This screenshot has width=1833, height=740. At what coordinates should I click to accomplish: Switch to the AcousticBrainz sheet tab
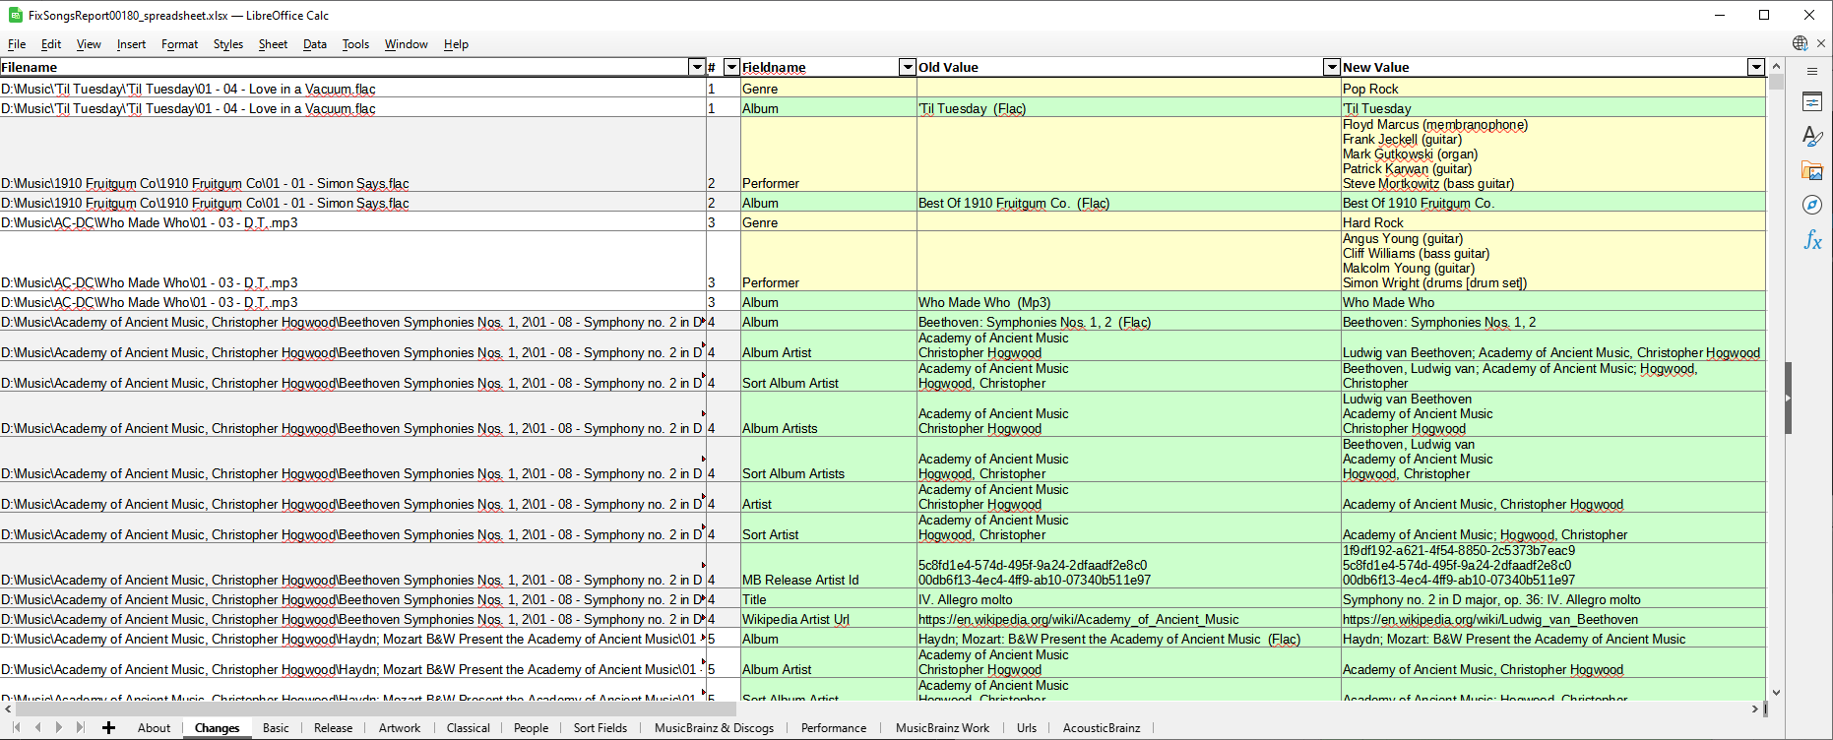pyautogui.click(x=1102, y=728)
